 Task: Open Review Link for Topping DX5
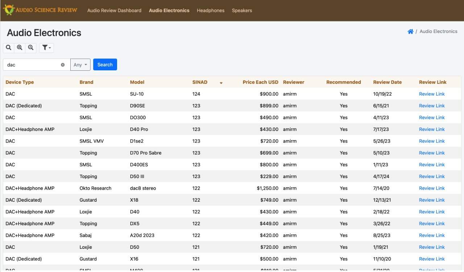(x=432, y=224)
